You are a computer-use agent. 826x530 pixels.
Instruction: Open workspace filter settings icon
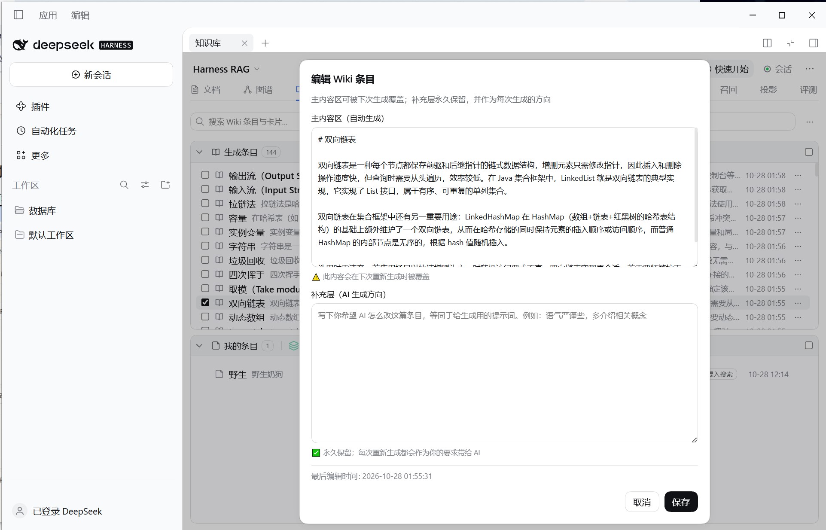pos(145,185)
